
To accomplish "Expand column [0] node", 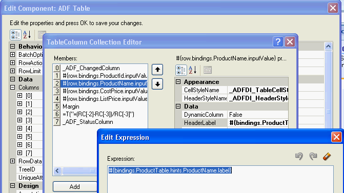I will [20, 96].
